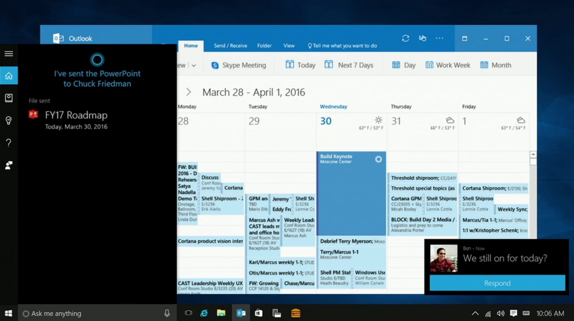Open the Send / Receive tab
The height and width of the screenshot is (321, 574).
[230, 46]
